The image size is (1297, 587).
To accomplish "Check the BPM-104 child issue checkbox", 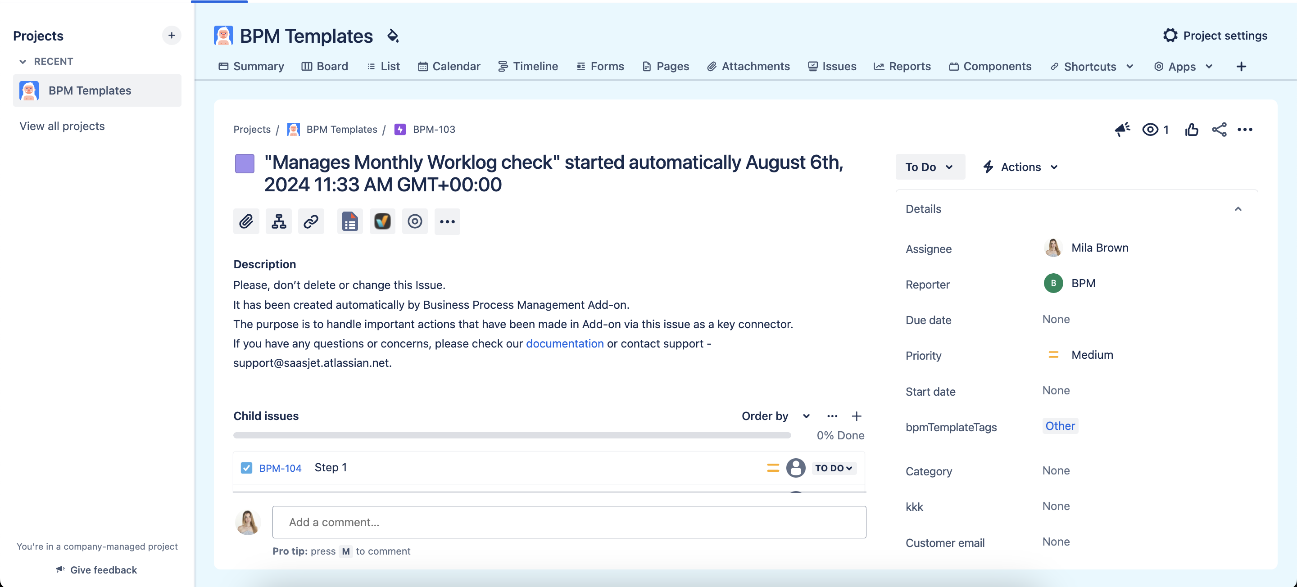I will click(246, 468).
